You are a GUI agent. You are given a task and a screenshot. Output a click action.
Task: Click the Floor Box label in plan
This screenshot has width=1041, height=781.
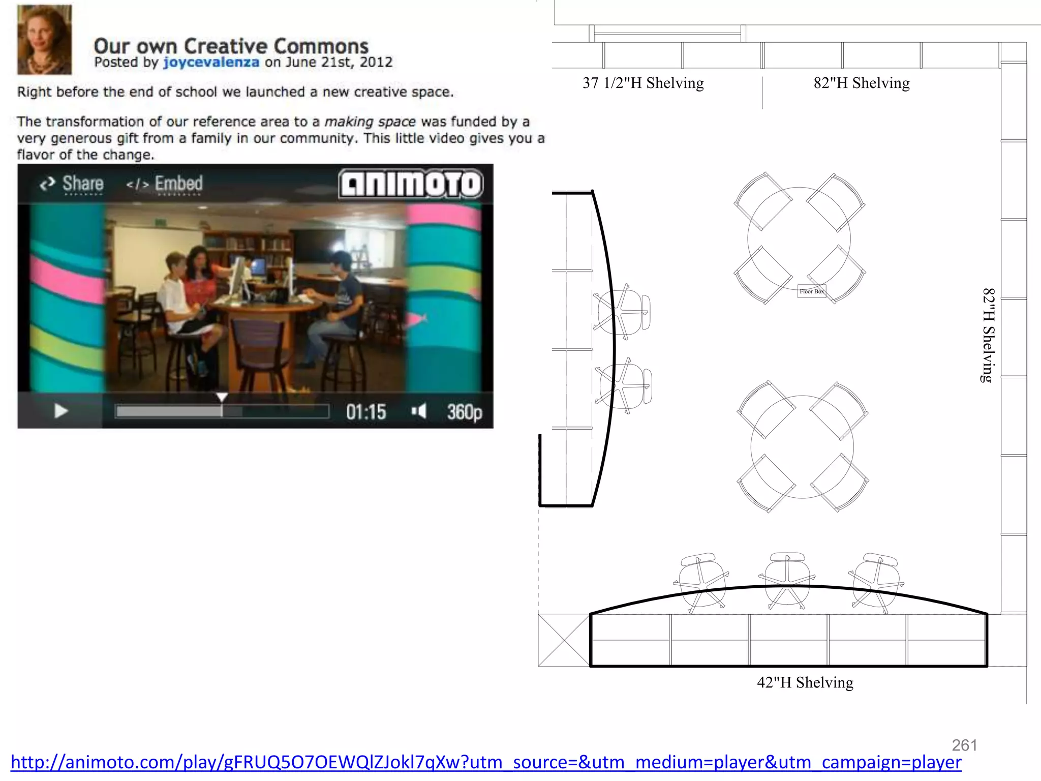point(811,291)
